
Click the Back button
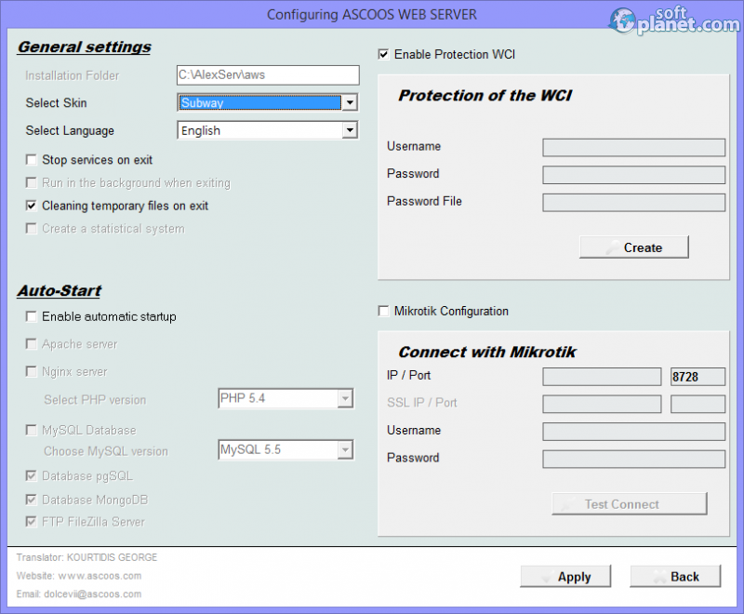[675, 577]
